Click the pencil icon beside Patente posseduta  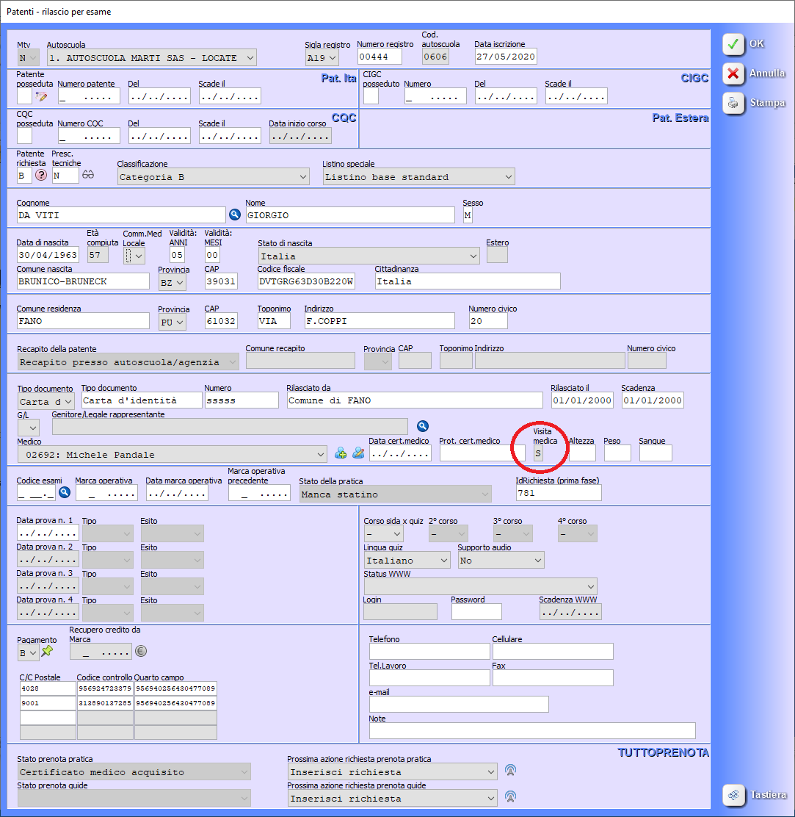(41, 96)
